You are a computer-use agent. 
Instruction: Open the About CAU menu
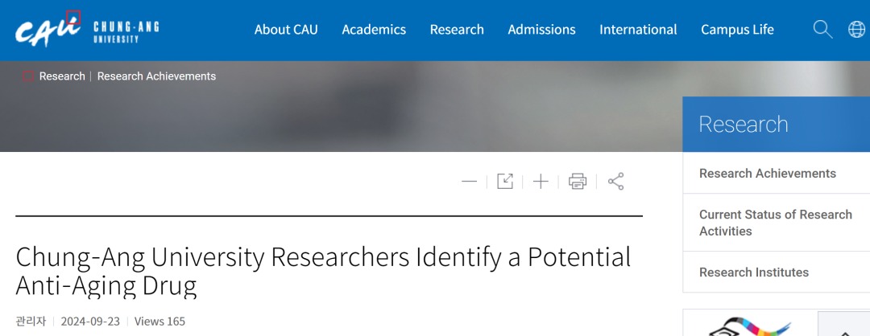[x=286, y=30]
